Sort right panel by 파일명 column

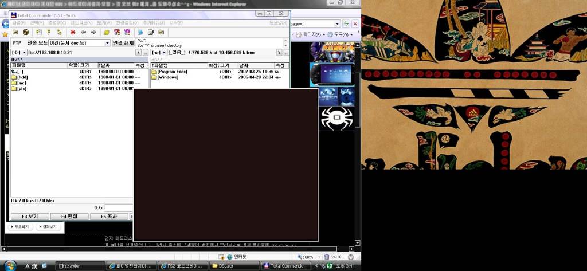pos(179,65)
